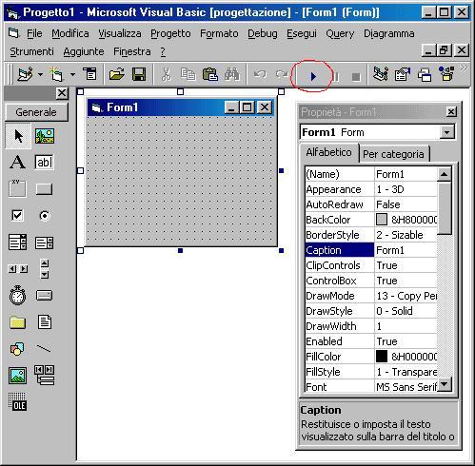Choose the TextBox control tool
The height and width of the screenshot is (466, 475).
tap(44, 162)
